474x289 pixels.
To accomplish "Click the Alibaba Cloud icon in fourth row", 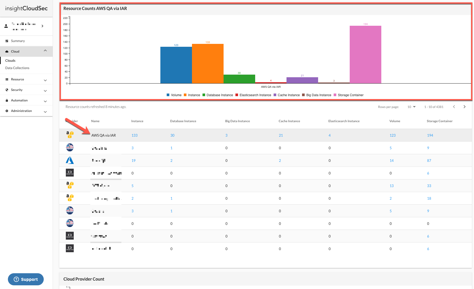I will (x=70, y=173).
